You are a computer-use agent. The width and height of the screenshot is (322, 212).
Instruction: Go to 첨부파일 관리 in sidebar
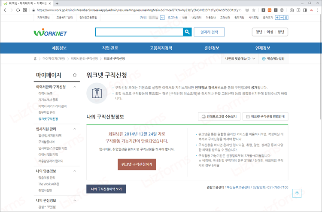click(x=47, y=112)
